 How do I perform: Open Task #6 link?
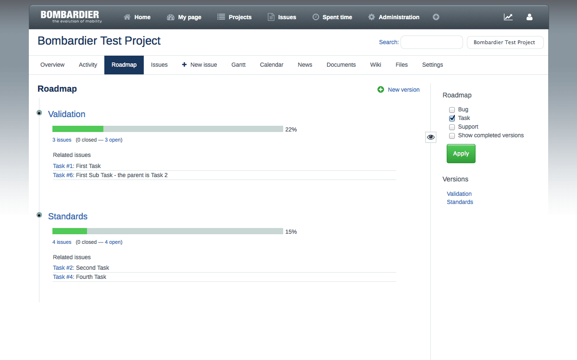click(63, 175)
